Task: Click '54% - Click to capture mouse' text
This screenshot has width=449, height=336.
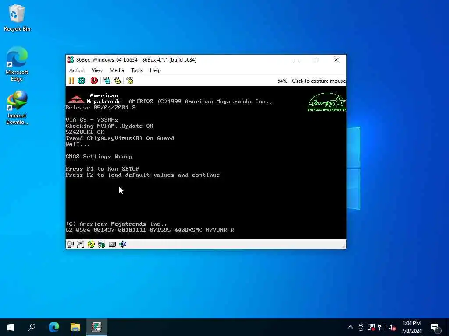Action: (x=311, y=81)
